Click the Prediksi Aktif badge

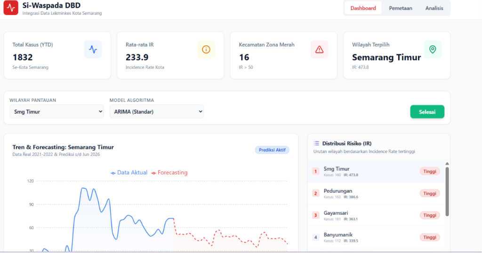(x=272, y=150)
